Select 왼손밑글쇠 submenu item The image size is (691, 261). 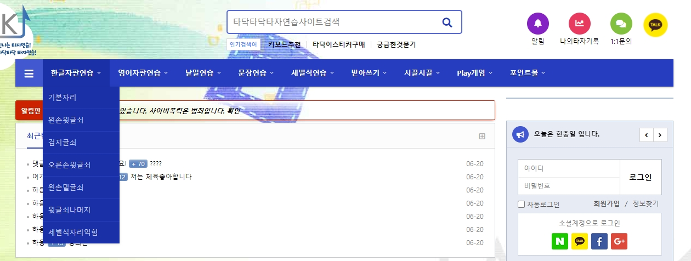point(81,188)
